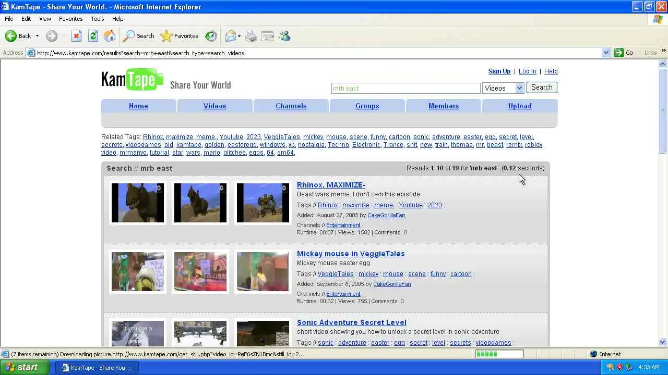Open the Tools menu
Image resolution: width=668 pixels, height=375 pixels.
click(98, 19)
